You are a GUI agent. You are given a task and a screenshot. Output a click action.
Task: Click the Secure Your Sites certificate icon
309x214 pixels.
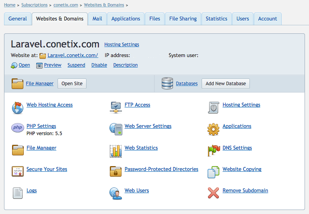click(x=18, y=171)
